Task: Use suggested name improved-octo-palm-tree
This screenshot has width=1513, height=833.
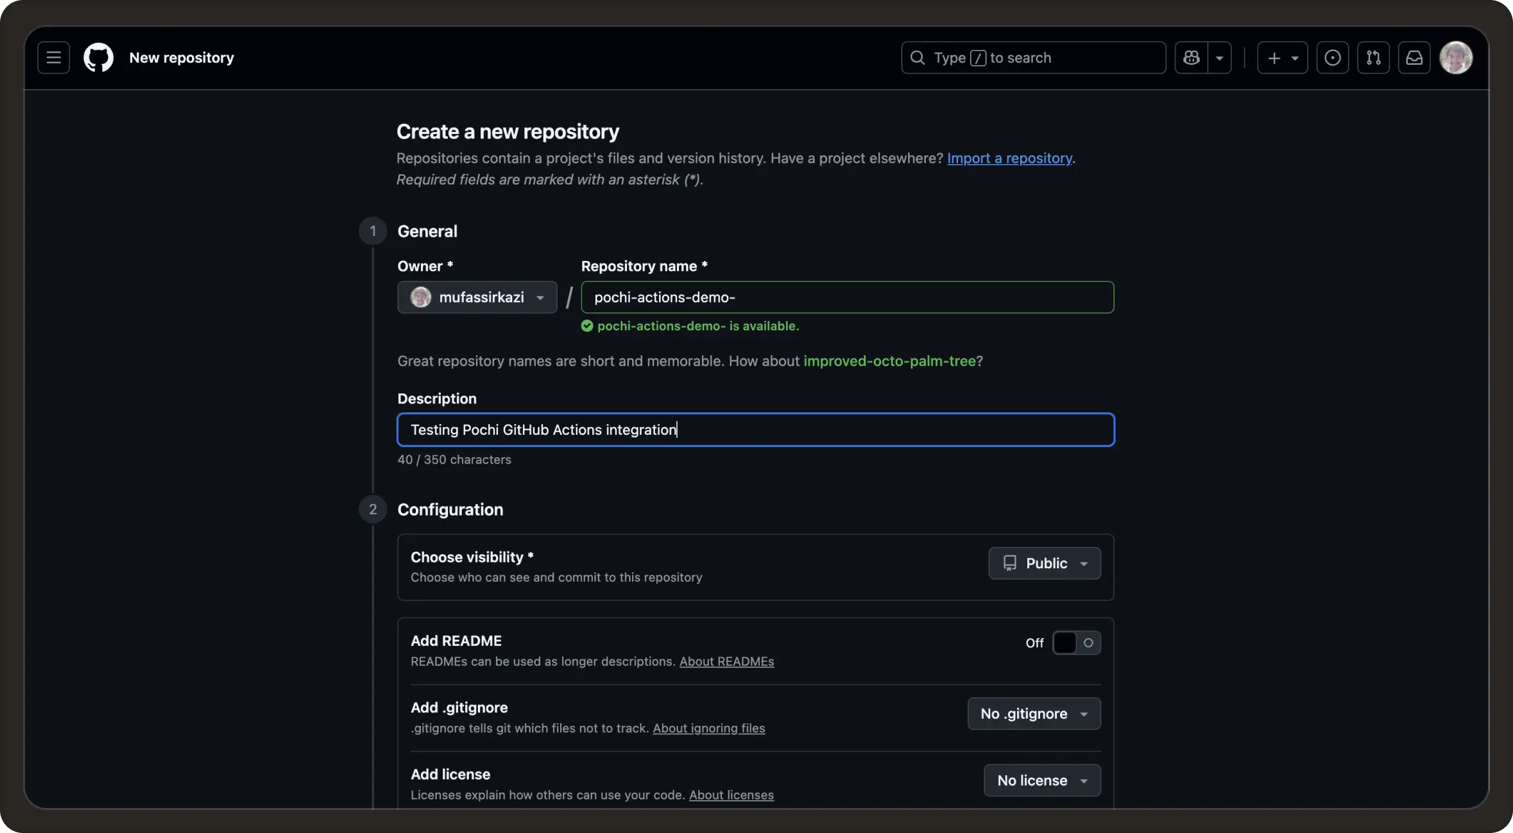Action: (x=889, y=361)
